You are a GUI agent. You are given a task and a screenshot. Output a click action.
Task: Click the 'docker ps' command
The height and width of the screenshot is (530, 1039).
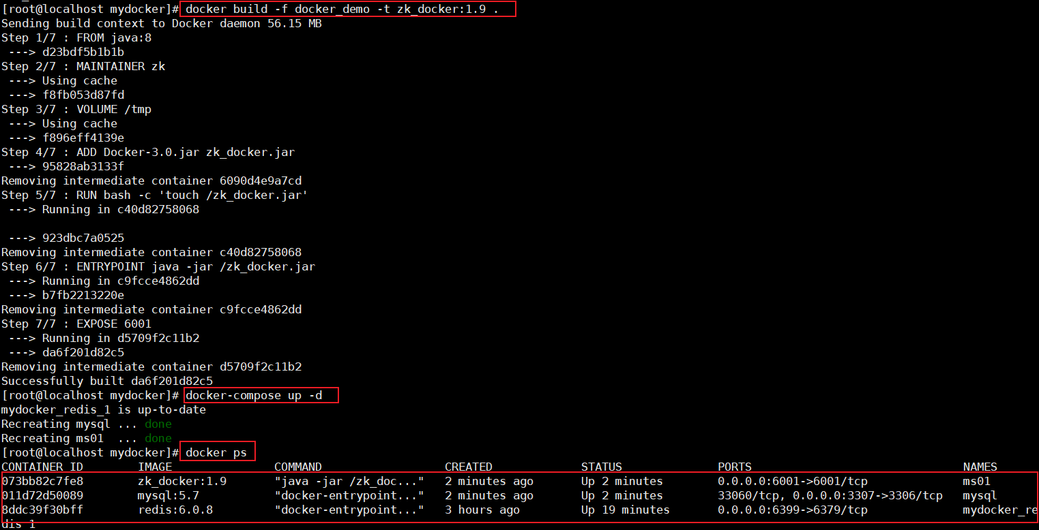coord(216,453)
